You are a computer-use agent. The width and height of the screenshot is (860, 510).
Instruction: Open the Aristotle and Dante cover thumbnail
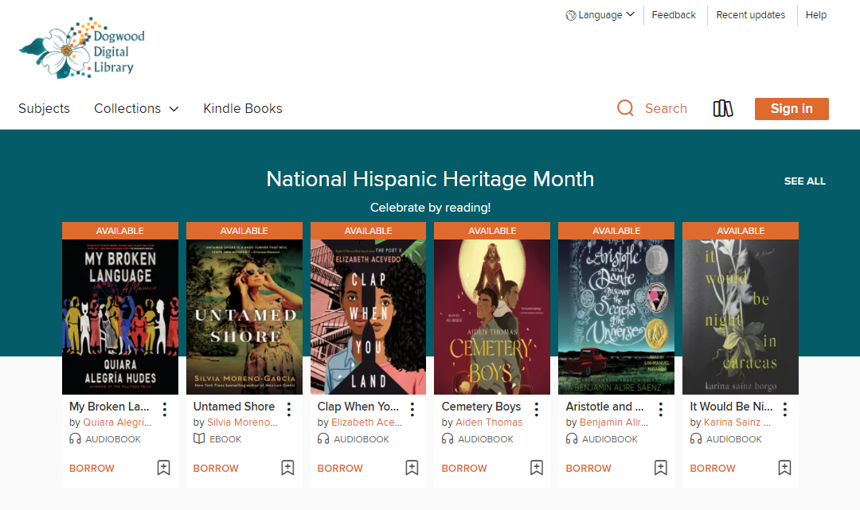(x=616, y=317)
